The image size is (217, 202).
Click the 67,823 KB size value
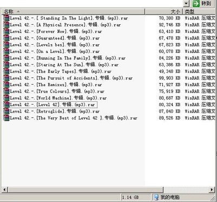(169, 45)
